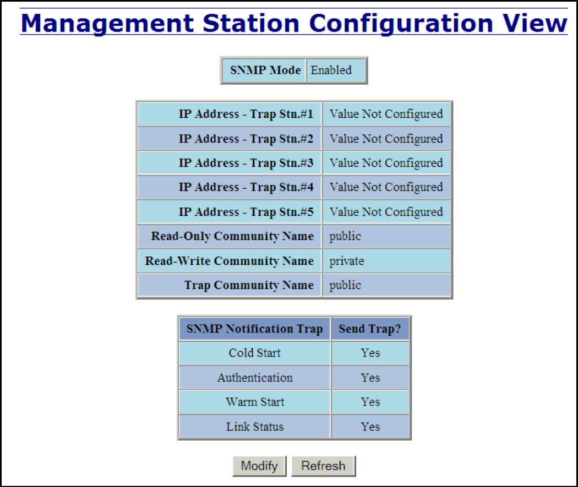
Task: Click Yes value for Link Status
Action: [370, 426]
